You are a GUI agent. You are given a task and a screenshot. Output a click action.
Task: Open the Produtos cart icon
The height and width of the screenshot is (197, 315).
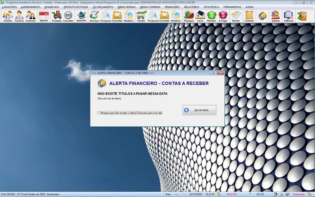tap(57, 16)
